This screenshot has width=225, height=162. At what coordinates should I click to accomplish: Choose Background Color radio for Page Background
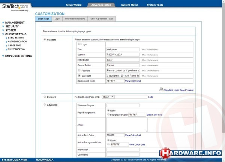pos(108,114)
